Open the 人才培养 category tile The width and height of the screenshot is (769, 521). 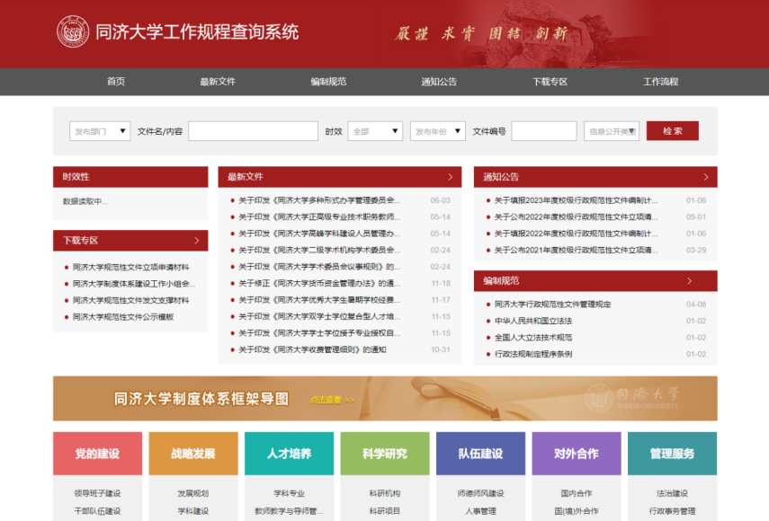coord(290,454)
